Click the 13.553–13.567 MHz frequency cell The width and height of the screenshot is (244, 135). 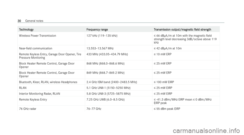[x=100, y=48]
